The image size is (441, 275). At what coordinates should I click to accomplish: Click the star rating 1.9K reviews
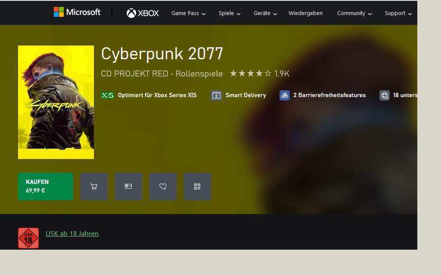[260, 73]
